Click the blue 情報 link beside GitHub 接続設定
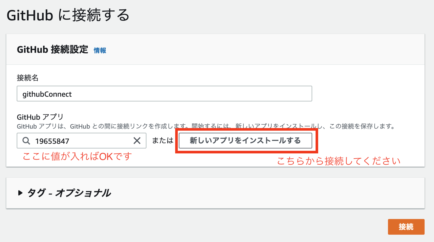Viewport: 434px width, 242px height. click(x=100, y=50)
